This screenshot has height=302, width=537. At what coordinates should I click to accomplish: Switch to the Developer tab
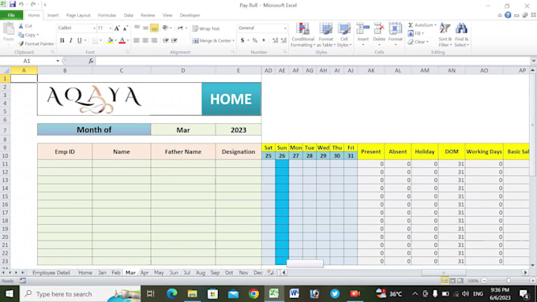(x=190, y=15)
